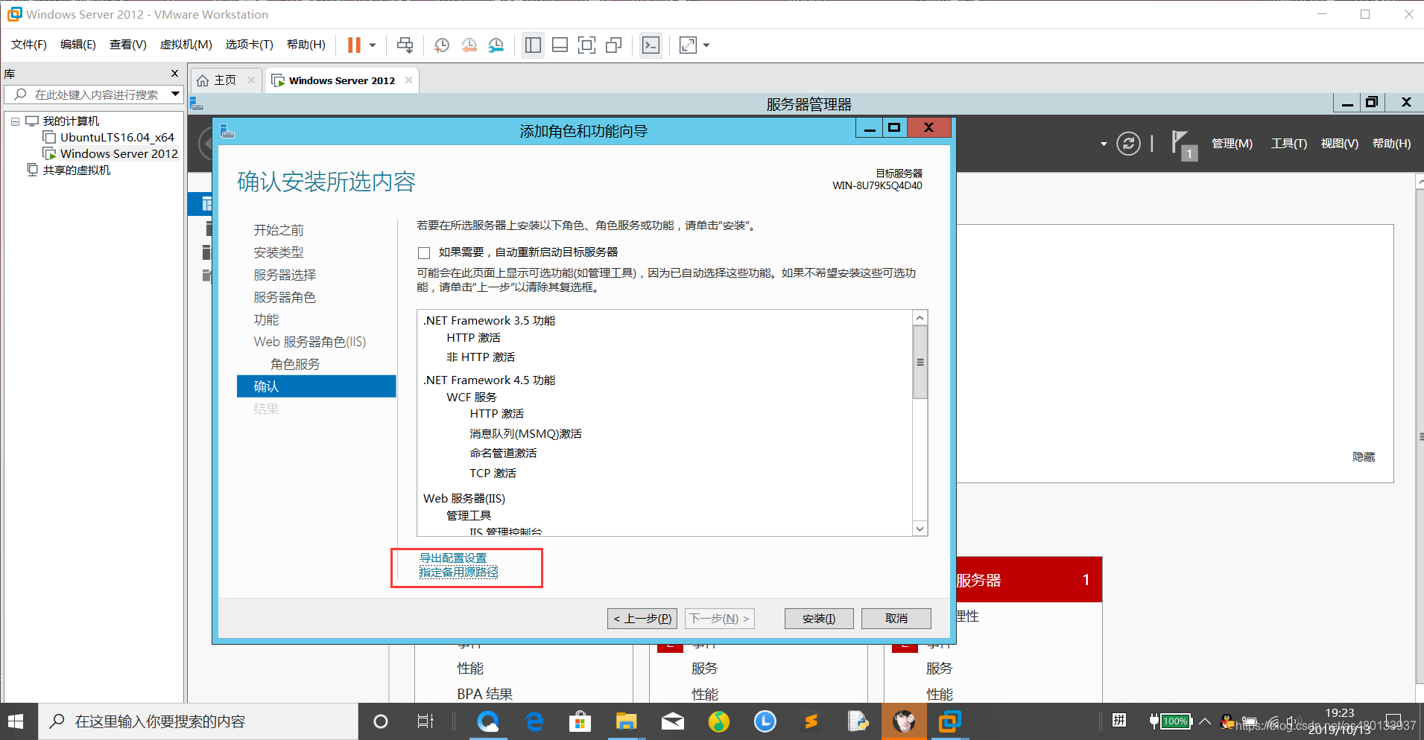This screenshot has height=740, width=1424.
Task: Open the Windows Start menu
Action: [16, 721]
